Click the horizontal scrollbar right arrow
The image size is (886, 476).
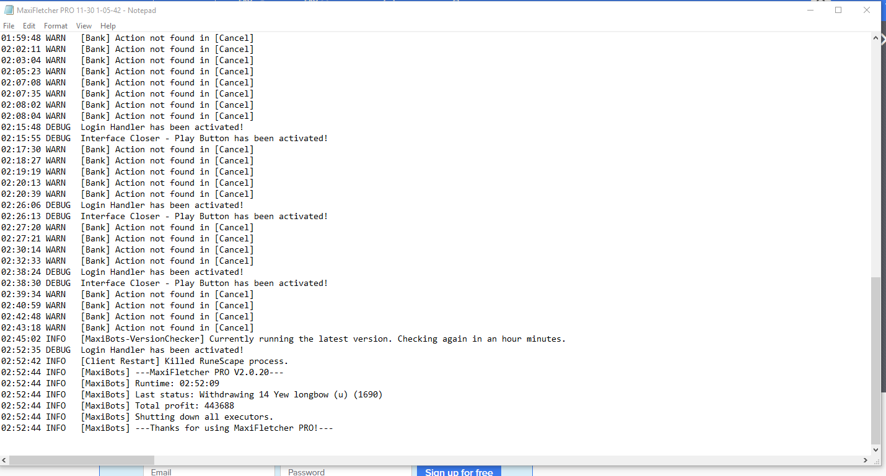pyautogui.click(x=866, y=461)
